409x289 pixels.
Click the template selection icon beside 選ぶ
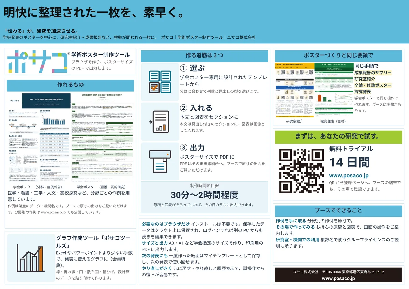tap(160, 81)
